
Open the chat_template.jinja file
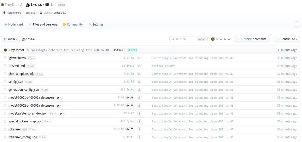pos(21,74)
